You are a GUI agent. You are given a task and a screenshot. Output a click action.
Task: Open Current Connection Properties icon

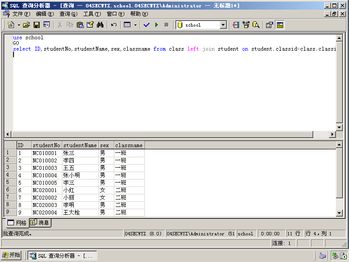coord(269,25)
